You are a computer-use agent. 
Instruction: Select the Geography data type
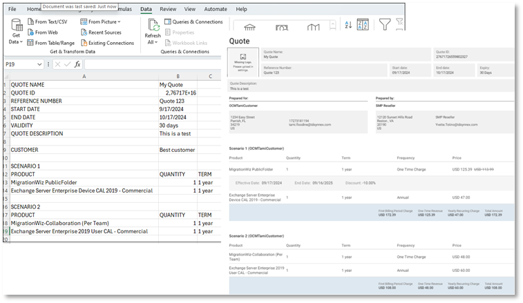pos(313,27)
